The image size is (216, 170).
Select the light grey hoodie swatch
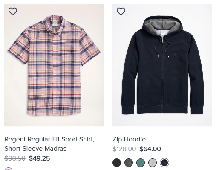(153, 163)
